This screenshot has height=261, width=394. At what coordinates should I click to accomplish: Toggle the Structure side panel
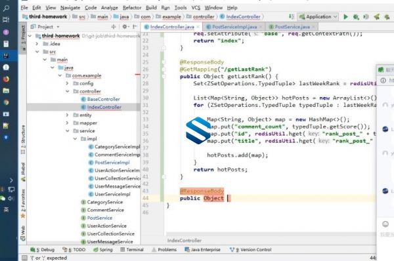pyautogui.click(x=23, y=139)
